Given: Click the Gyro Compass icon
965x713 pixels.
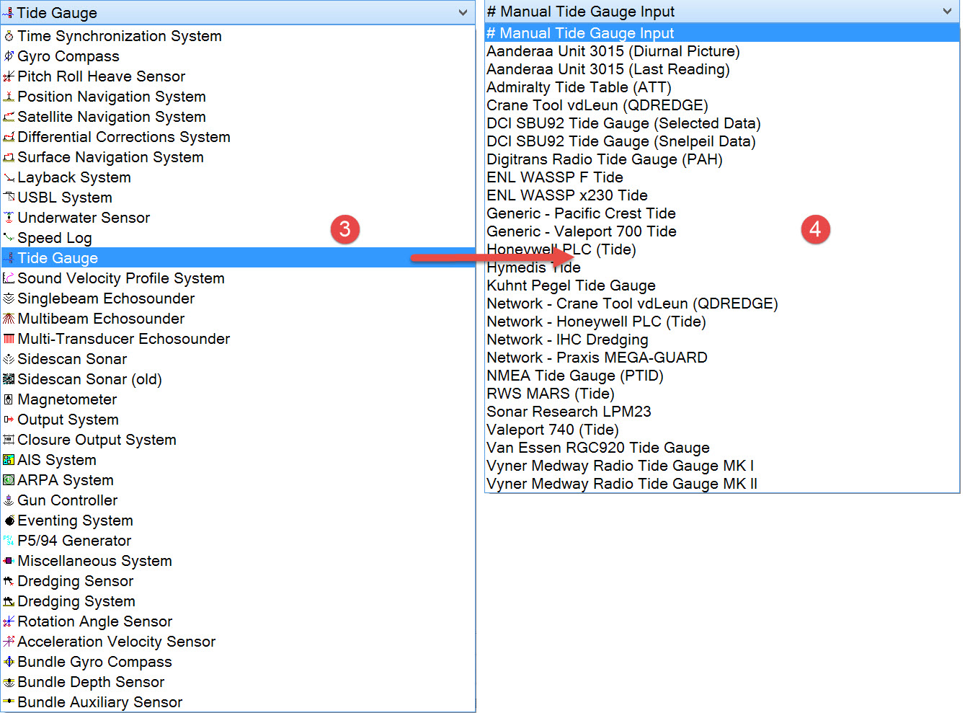Looking at the screenshot, I should (x=9, y=56).
